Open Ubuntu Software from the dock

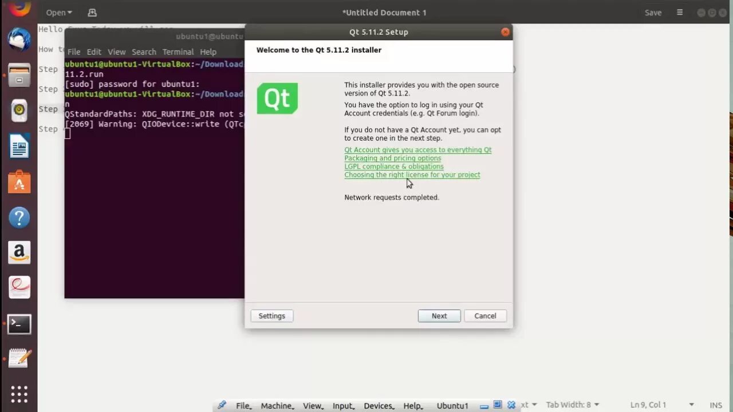click(x=19, y=182)
